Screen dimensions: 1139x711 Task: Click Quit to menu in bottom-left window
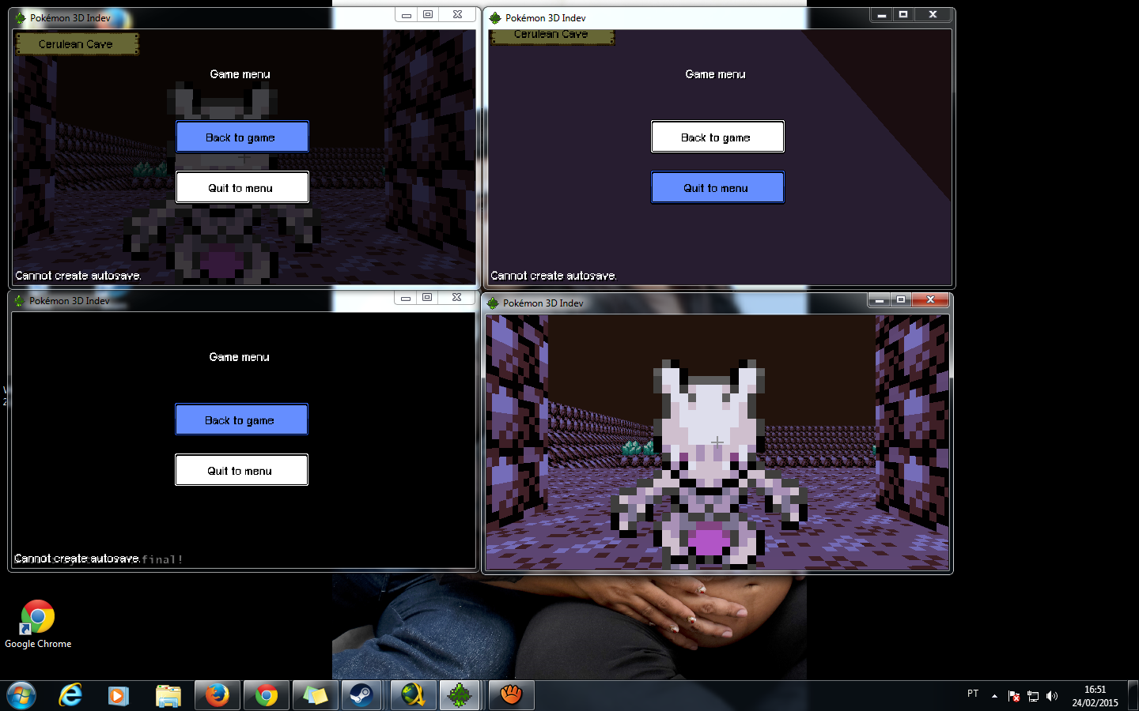pyautogui.click(x=241, y=470)
